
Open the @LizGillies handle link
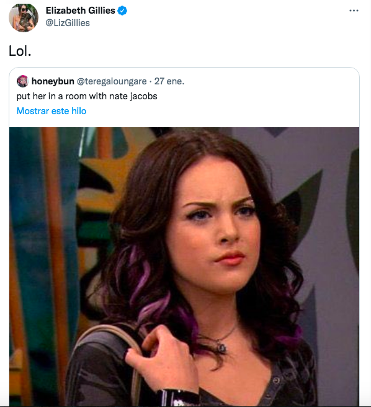(x=68, y=23)
